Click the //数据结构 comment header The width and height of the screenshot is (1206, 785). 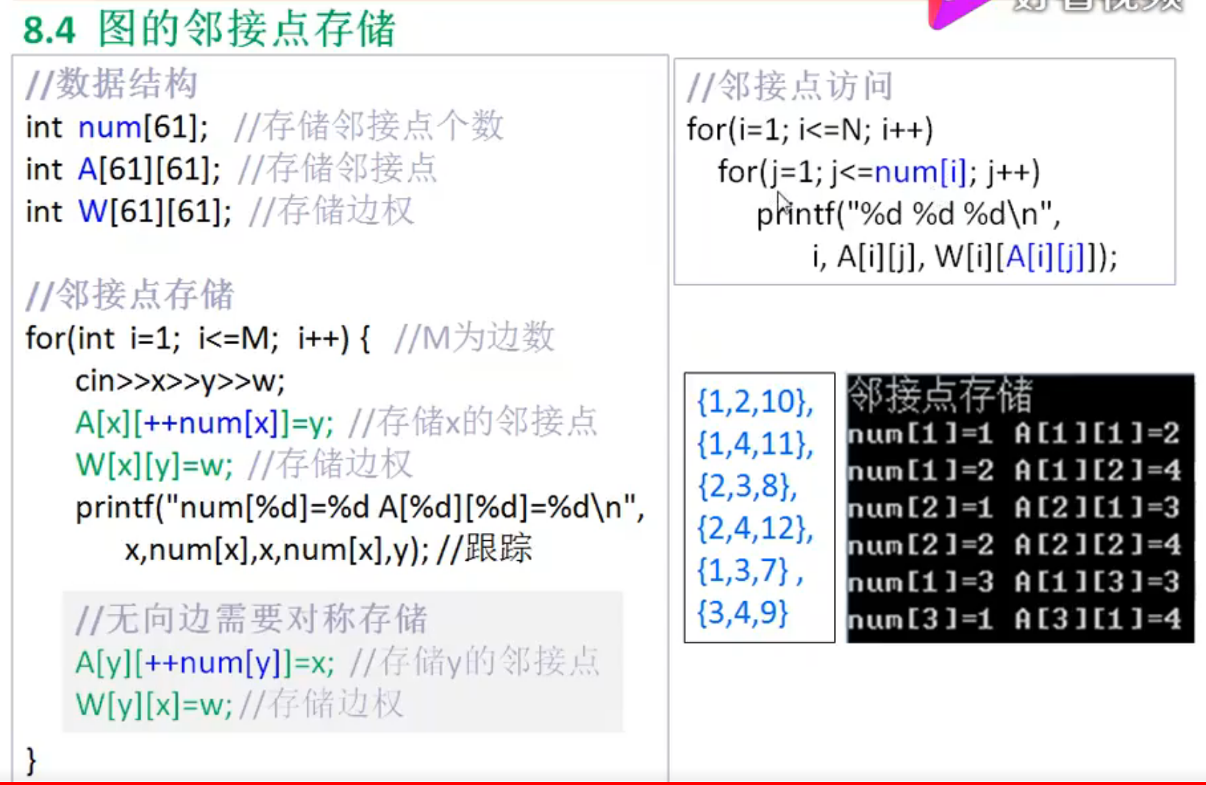click(110, 84)
